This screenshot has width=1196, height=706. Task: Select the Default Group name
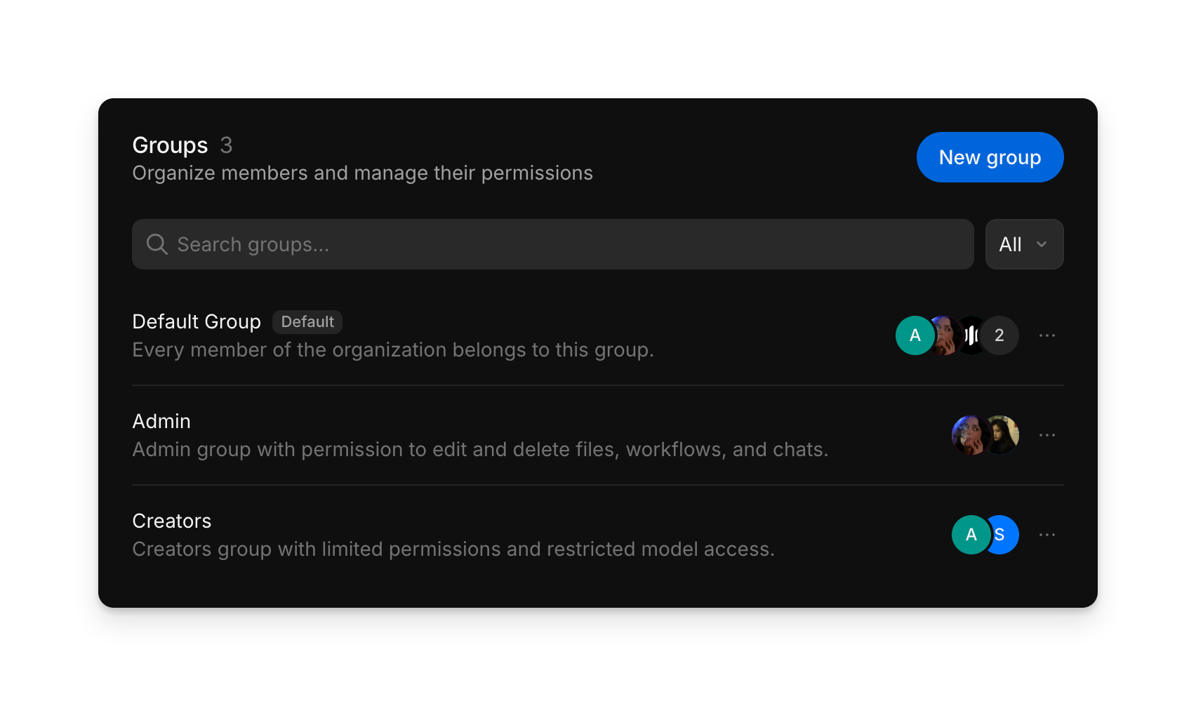[197, 321]
